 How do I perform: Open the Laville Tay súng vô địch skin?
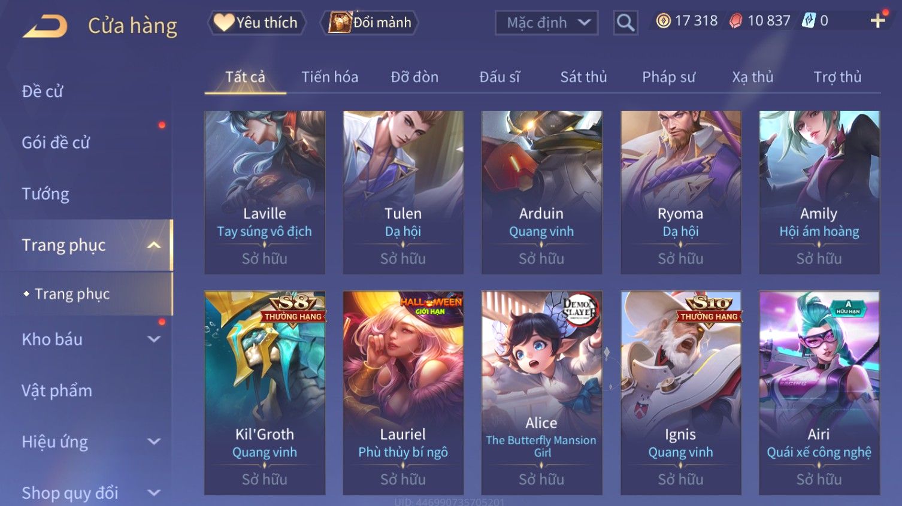(x=265, y=192)
